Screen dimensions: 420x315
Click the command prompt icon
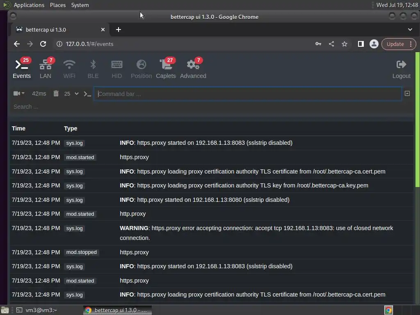click(x=87, y=94)
